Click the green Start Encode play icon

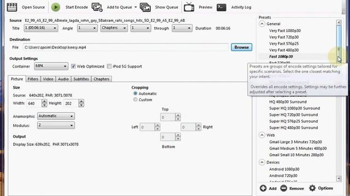tap(56, 7)
